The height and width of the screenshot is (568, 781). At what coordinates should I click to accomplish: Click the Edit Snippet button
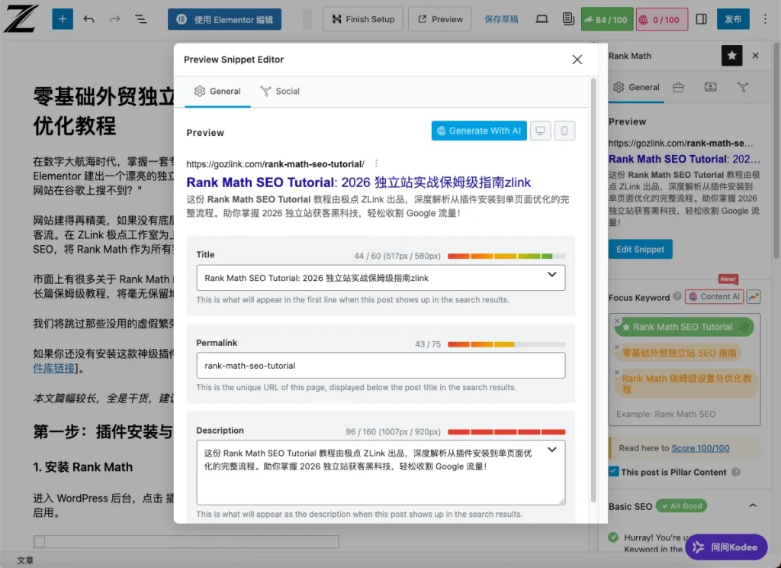click(640, 250)
